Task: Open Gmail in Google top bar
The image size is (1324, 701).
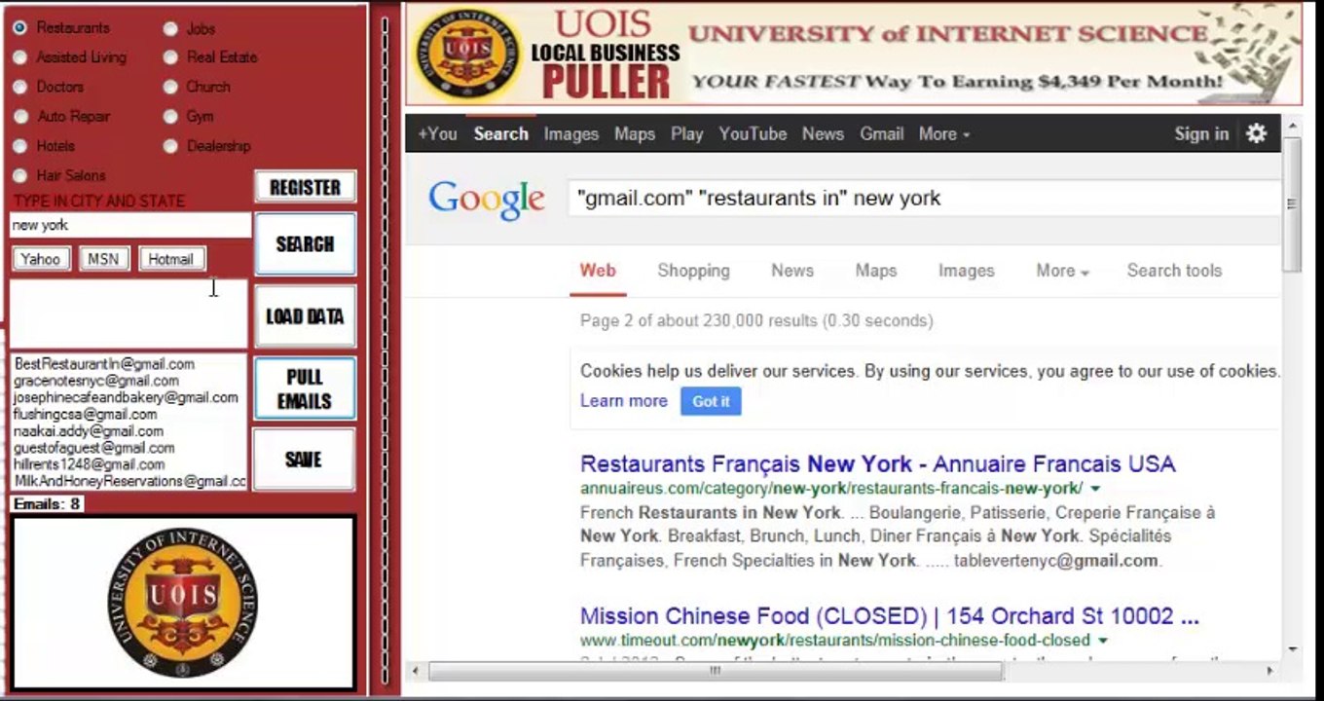Action: click(x=882, y=134)
